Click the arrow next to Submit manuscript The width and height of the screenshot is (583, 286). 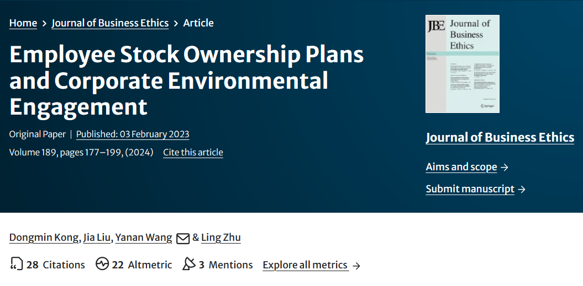pyautogui.click(x=522, y=190)
